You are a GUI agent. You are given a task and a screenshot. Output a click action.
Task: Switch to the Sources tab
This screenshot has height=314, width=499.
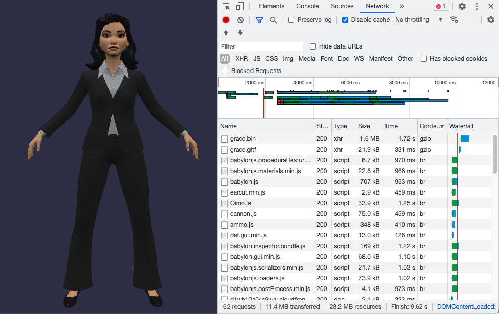tap(342, 6)
